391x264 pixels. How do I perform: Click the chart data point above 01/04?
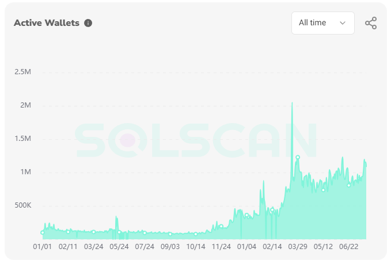pyautogui.click(x=246, y=215)
